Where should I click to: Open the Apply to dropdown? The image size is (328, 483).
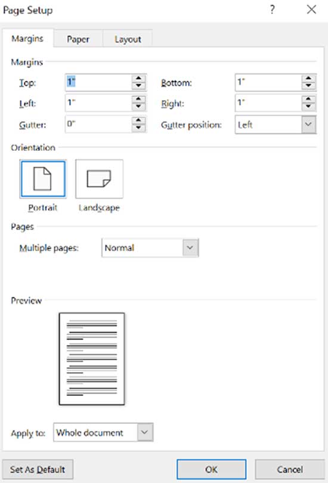145,432
